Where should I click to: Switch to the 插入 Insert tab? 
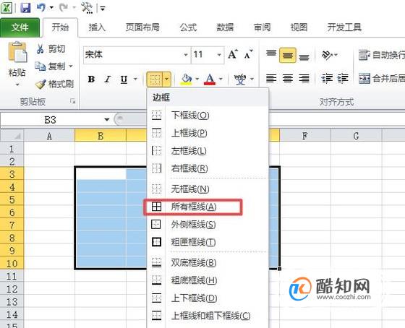point(97,27)
